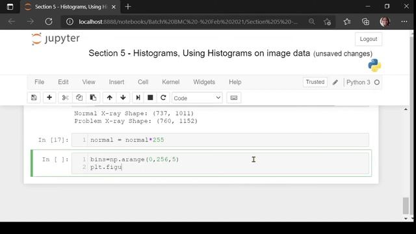Click the Save and Checkpoint icon
416x234 pixels.
pos(34,97)
